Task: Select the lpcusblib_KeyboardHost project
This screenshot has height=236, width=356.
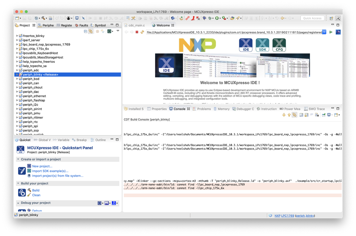Action: coord(40,53)
